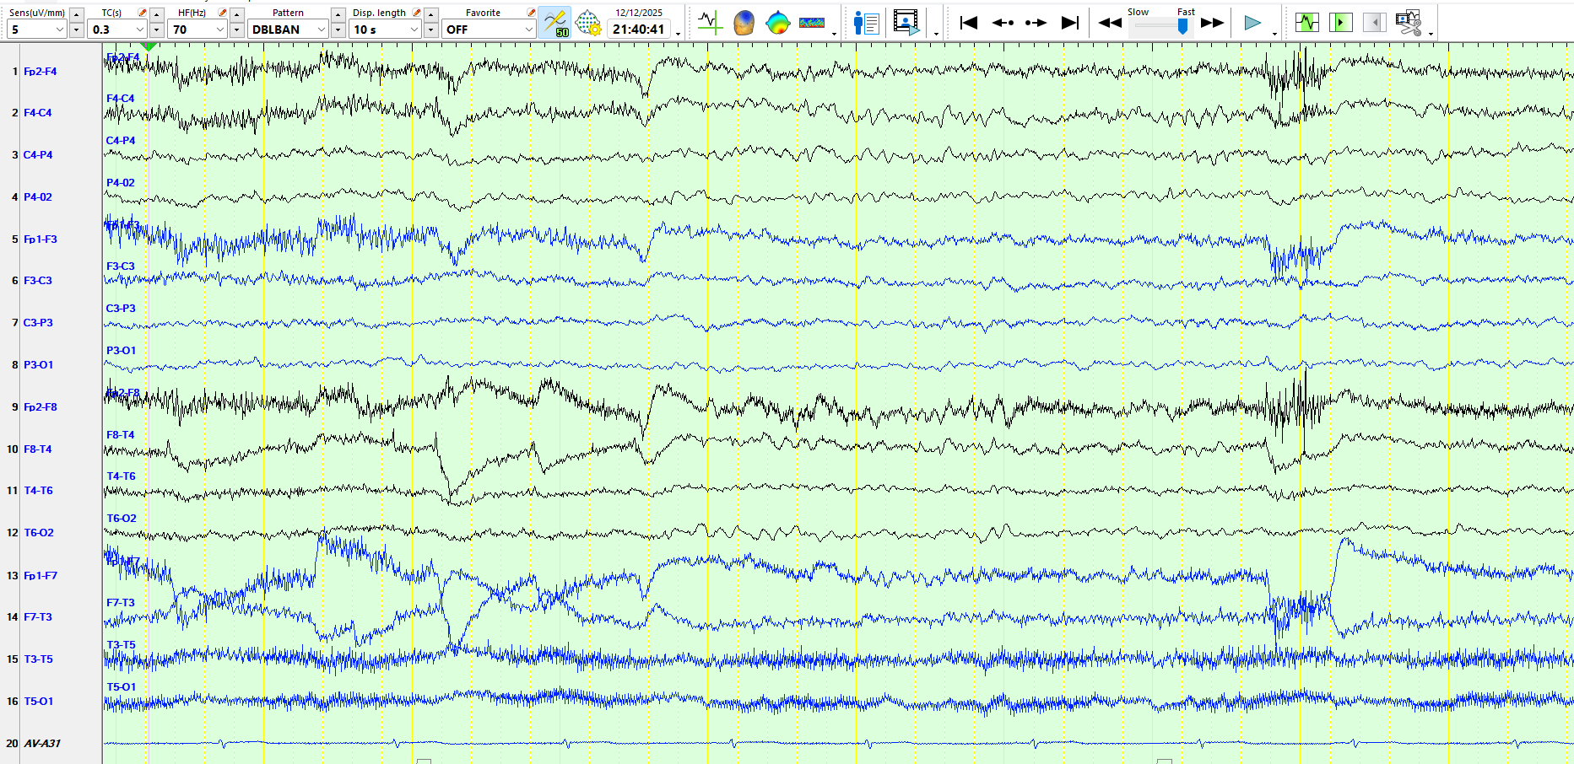The image size is (1574, 764).
Task: Start playback with the blue play button
Action: point(1252,23)
